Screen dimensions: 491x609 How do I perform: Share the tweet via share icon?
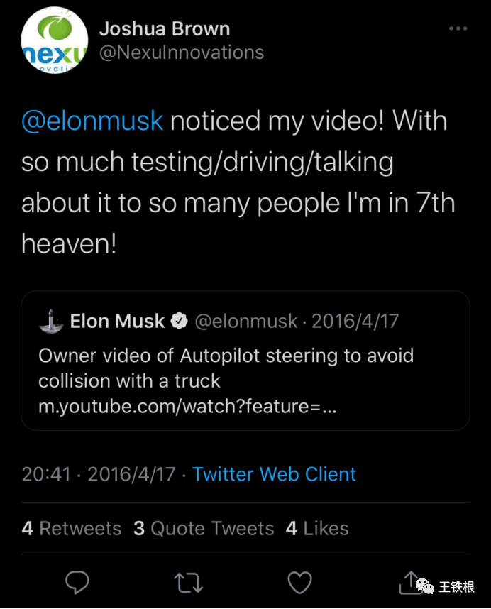click(411, 582)
